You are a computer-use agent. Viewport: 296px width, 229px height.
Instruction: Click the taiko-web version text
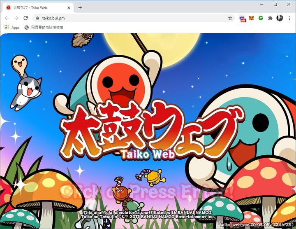(257, 225)
